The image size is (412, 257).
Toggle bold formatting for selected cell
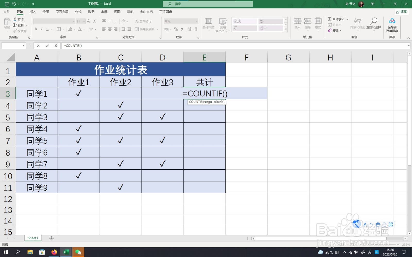(36, 29)
